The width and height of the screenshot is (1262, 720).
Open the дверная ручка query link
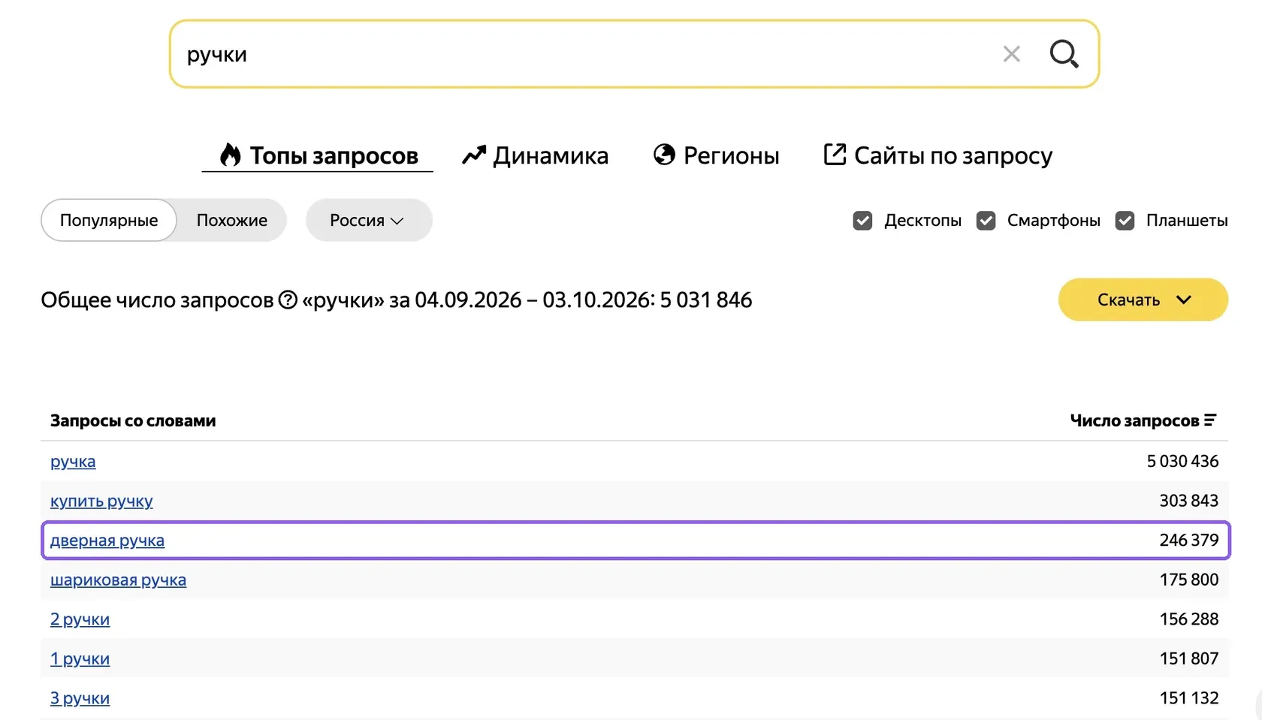click(x=107, y=541)
